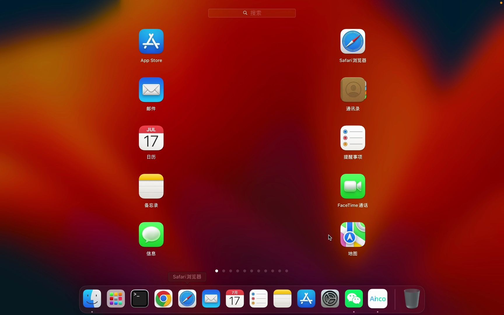Image resolution: width=504 pixels, height=315 pixels.
Task: Open the Ainco app in Dock
Action: click(378, 299)
